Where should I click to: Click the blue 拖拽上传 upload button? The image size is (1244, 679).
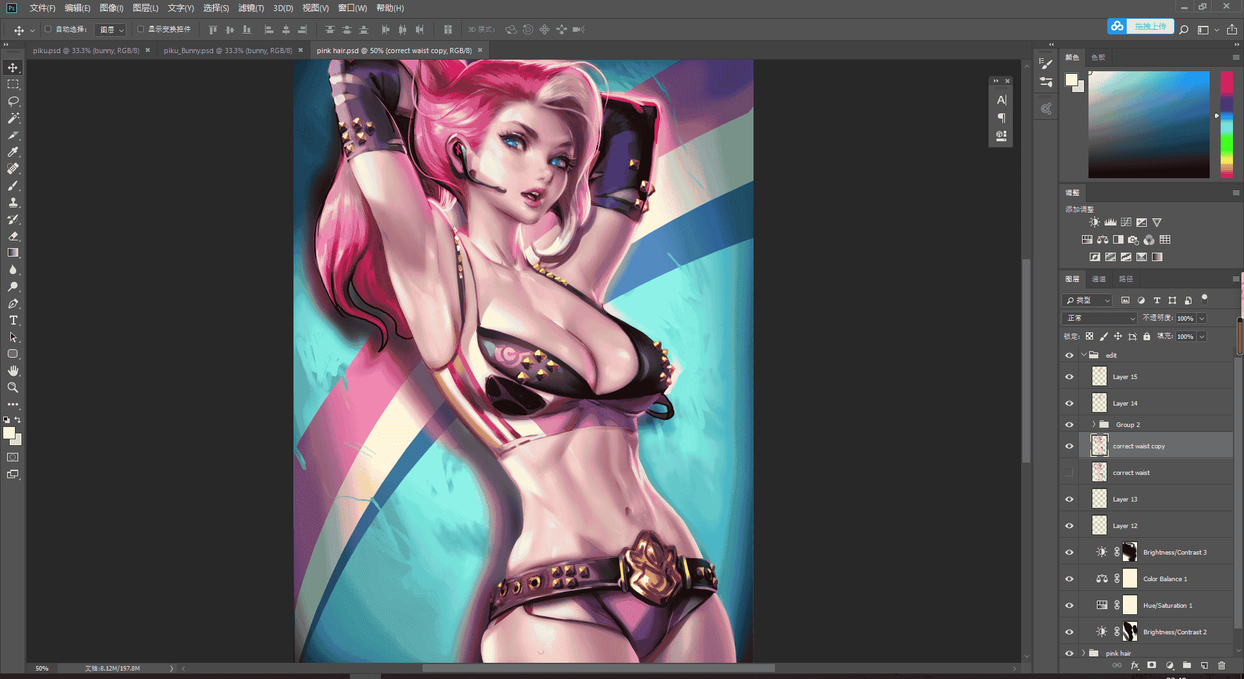[x=1150, y=27]
